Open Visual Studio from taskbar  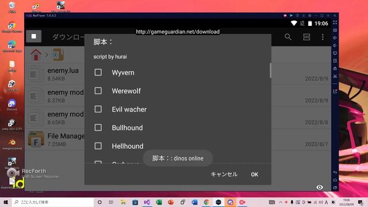[147, 202]
